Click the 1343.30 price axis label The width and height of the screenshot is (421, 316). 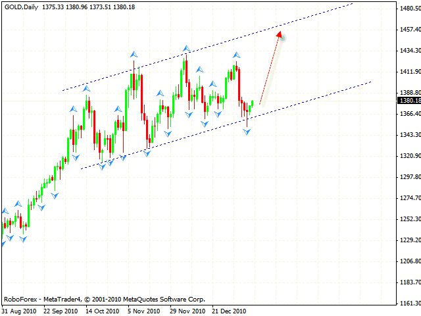click(x=410, y=134)
